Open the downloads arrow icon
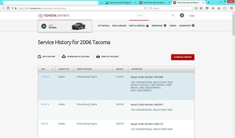This screenshot has height=138, width=235. click(x=213, y=8)
